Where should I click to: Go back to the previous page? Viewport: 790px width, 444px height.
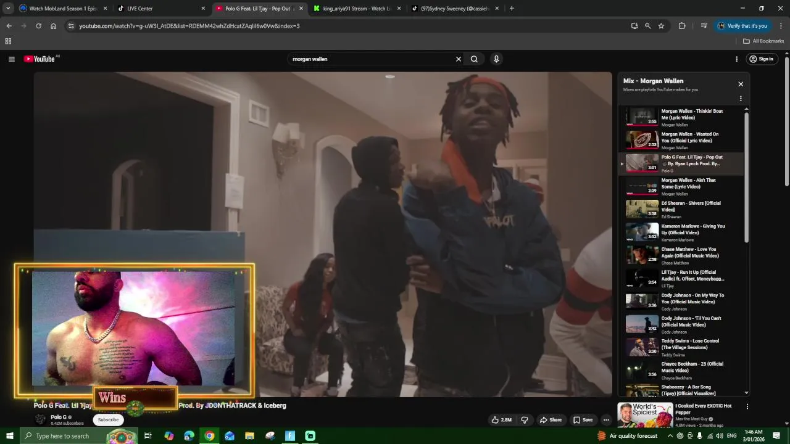coord(9,26)
